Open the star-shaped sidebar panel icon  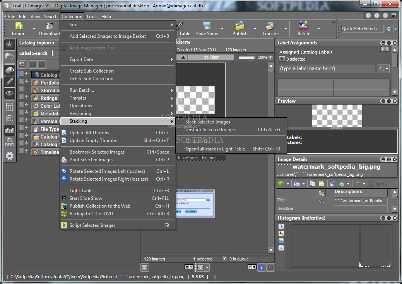(10, 45)
